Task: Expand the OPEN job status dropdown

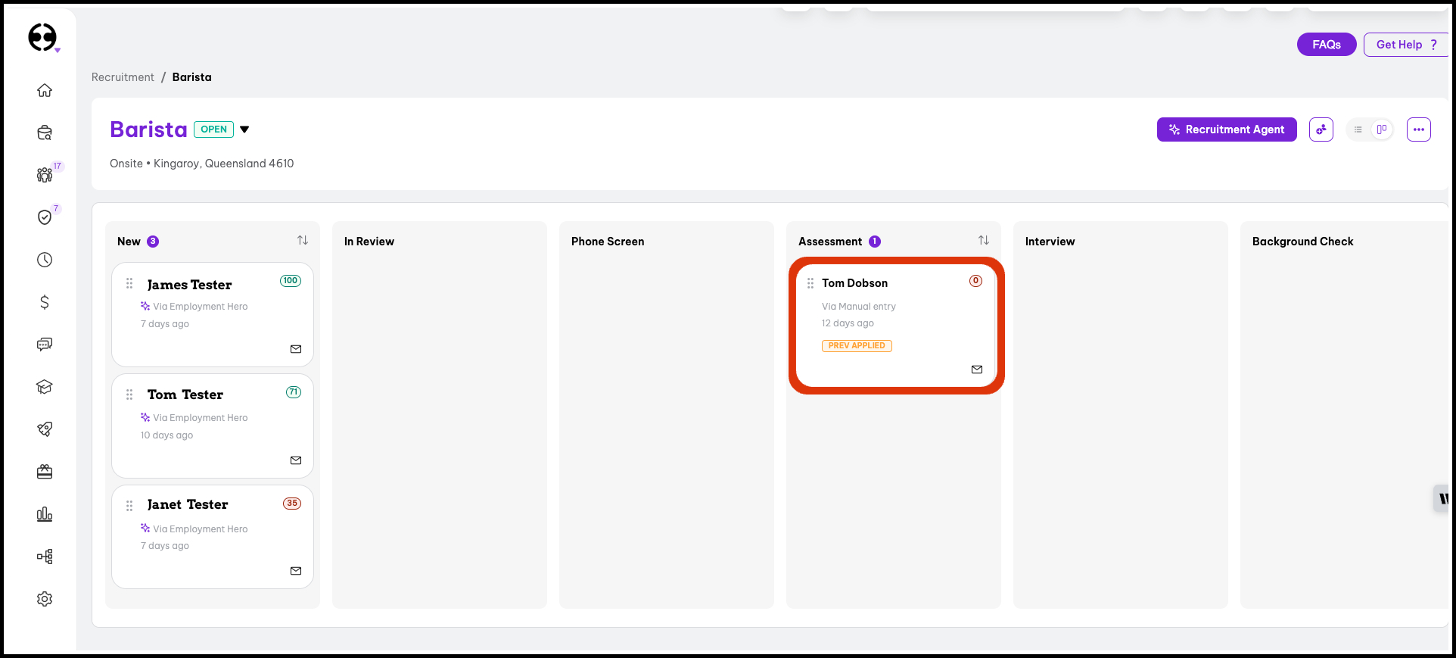Action: click(244, 129)
